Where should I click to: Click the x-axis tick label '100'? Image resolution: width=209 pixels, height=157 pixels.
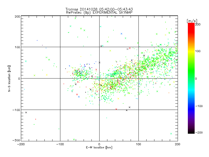pyautogui.click(x=138, y=144)
